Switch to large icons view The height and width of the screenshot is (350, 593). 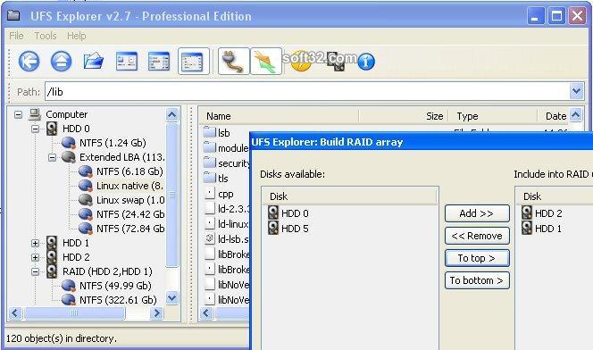pos(126,62)
